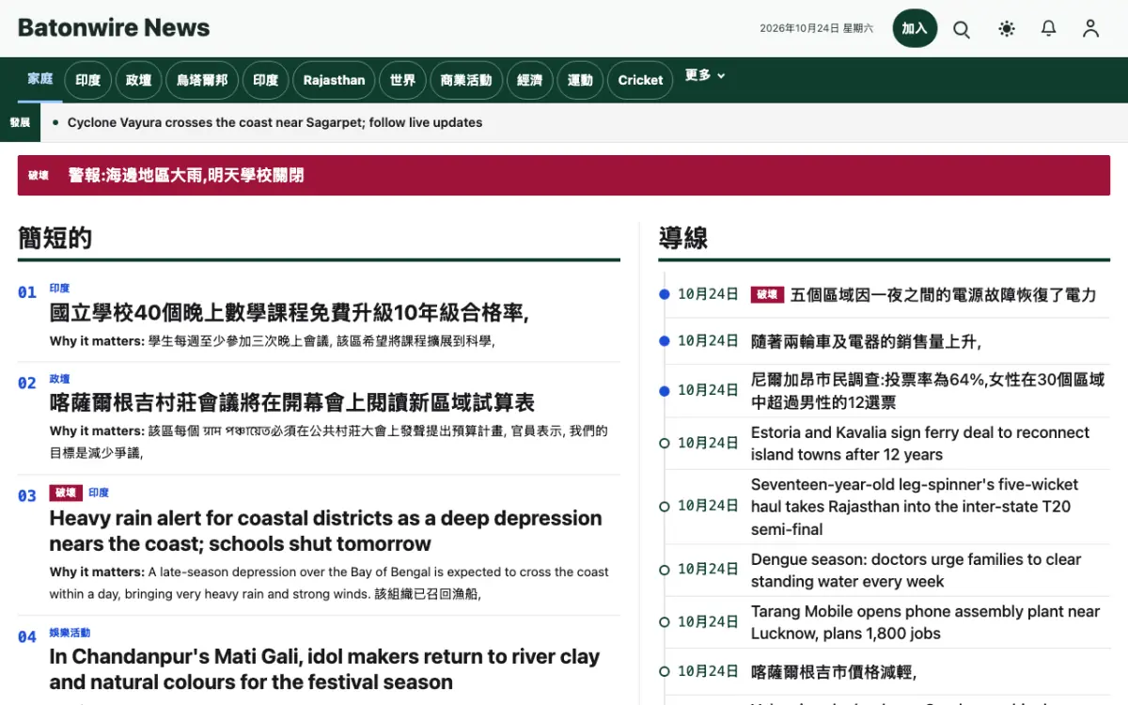1128x705 pixels.
Task: Click the 01 story number
Action: pos(27,292)
